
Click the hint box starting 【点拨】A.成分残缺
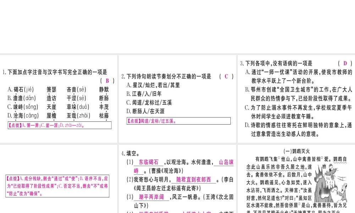(x=57, y=186)
